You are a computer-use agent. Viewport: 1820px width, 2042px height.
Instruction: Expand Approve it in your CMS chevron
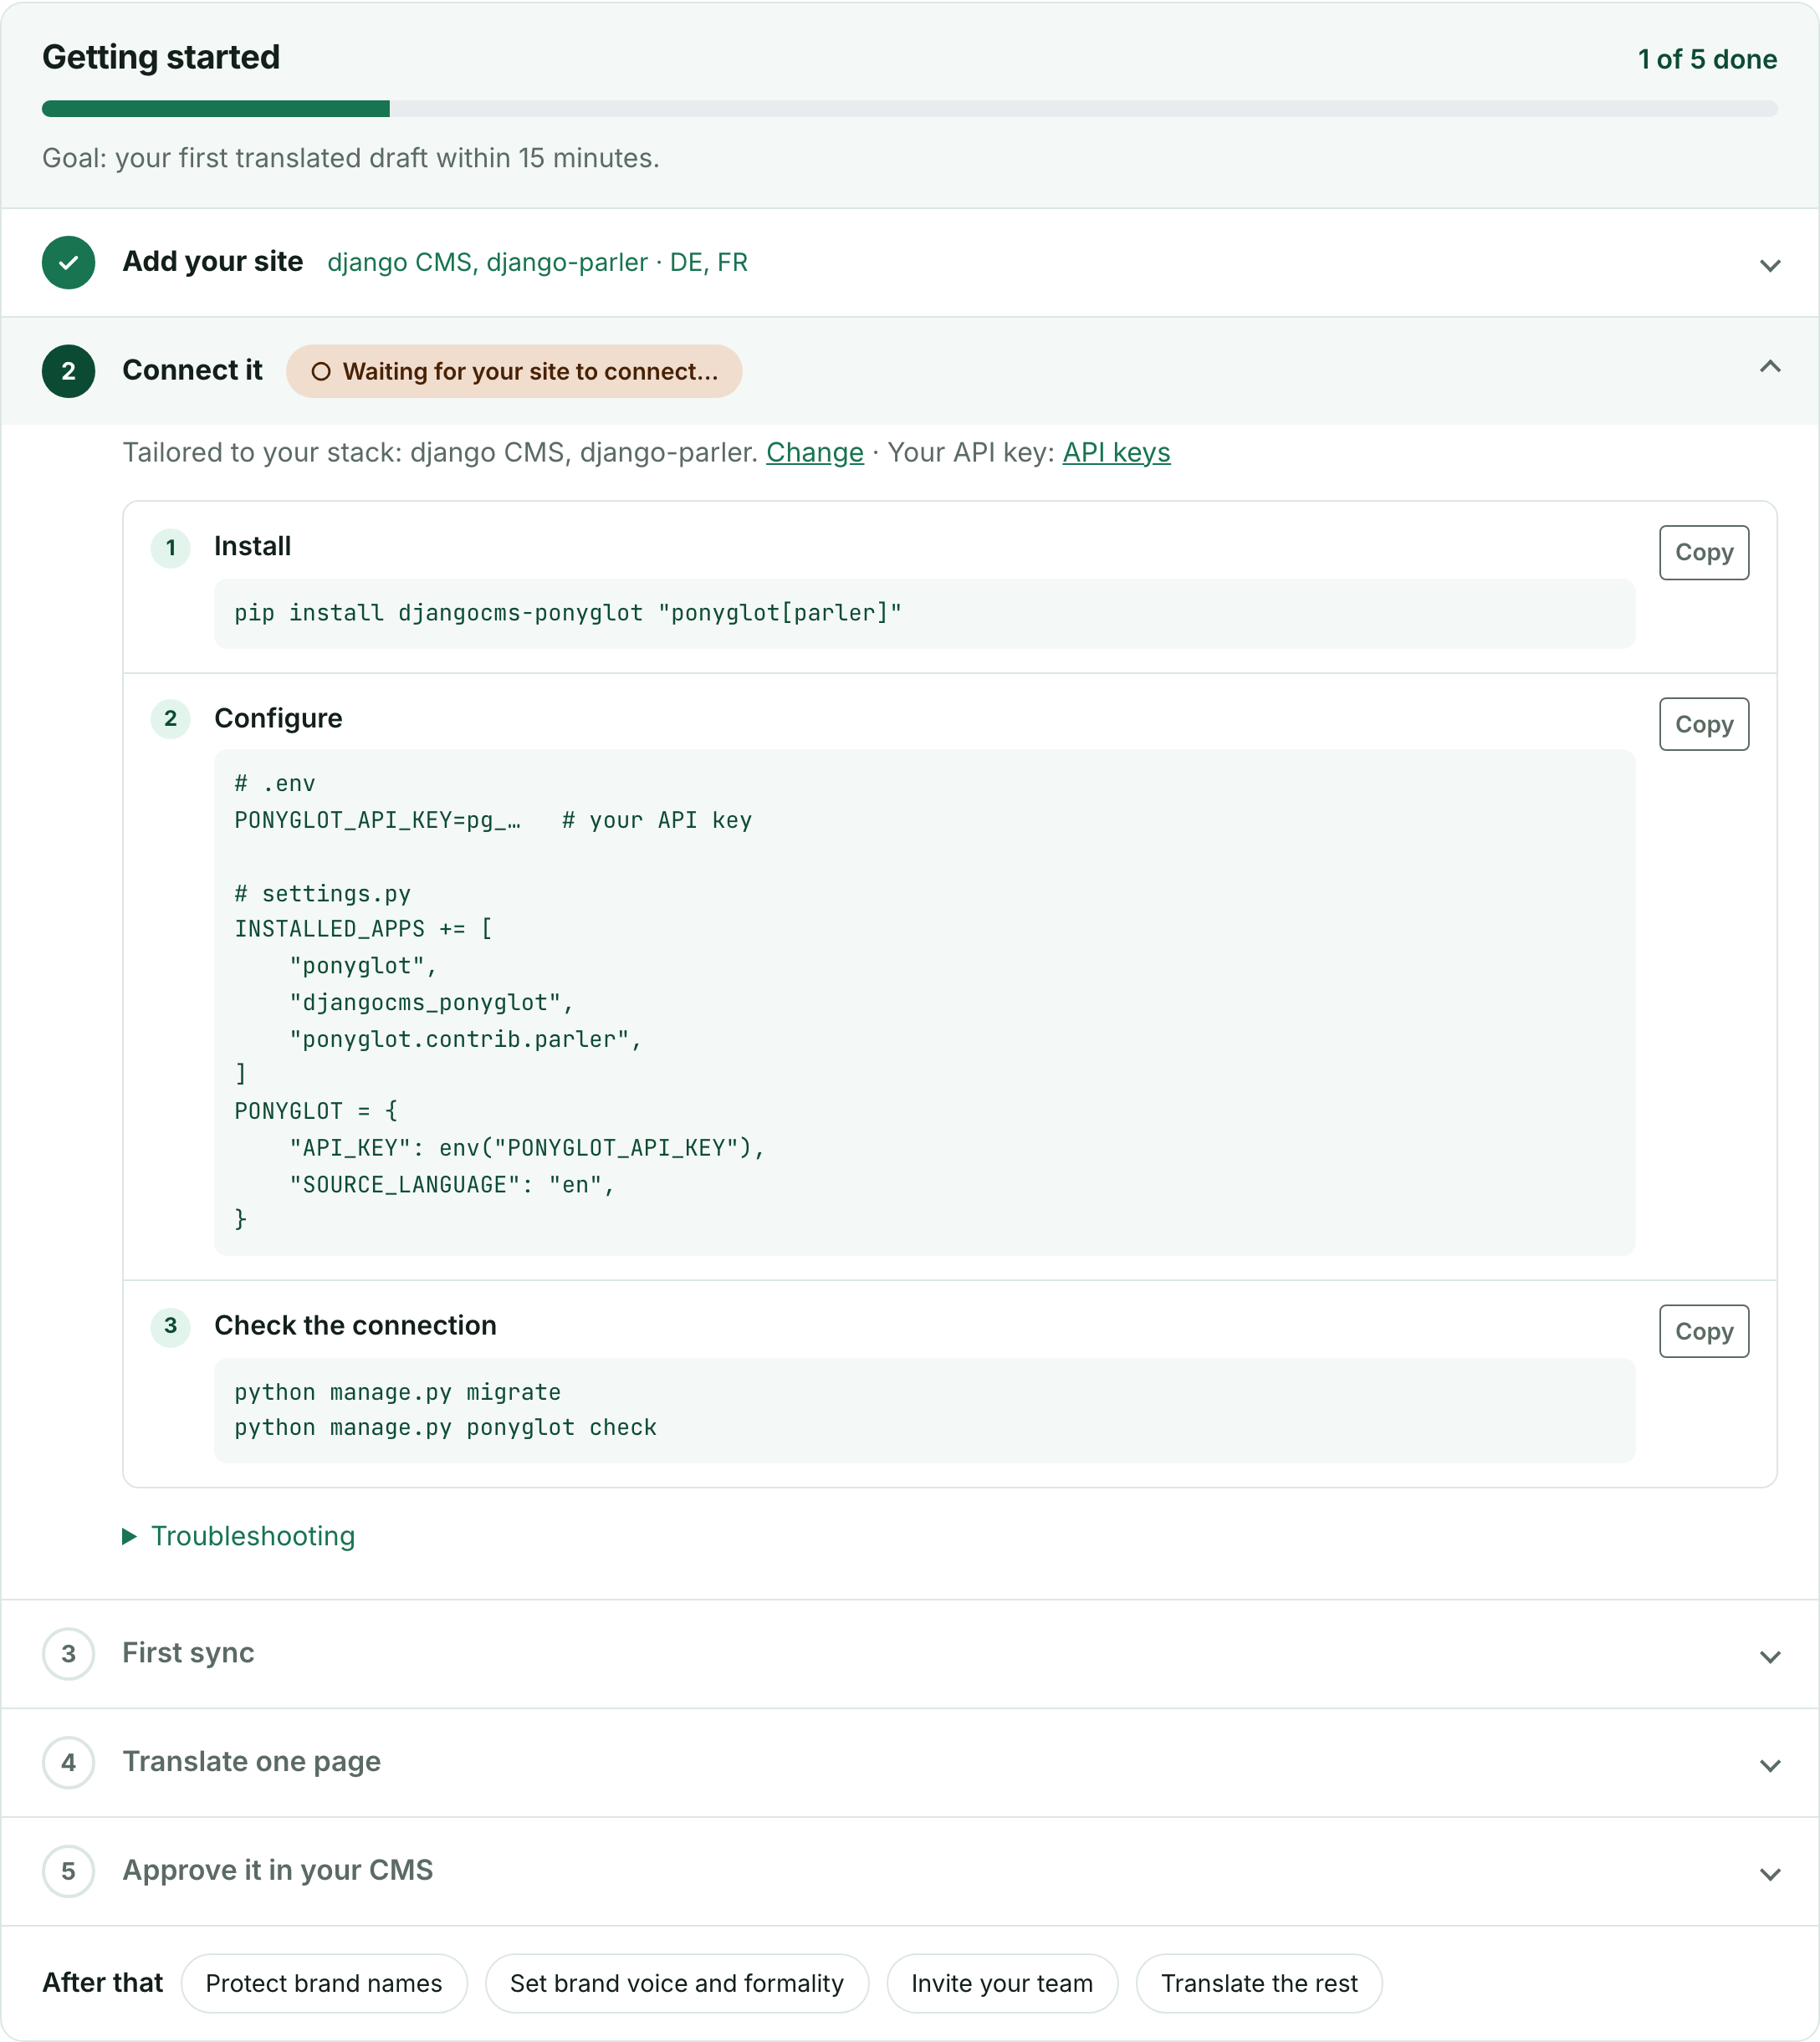pos(1770,1874)
